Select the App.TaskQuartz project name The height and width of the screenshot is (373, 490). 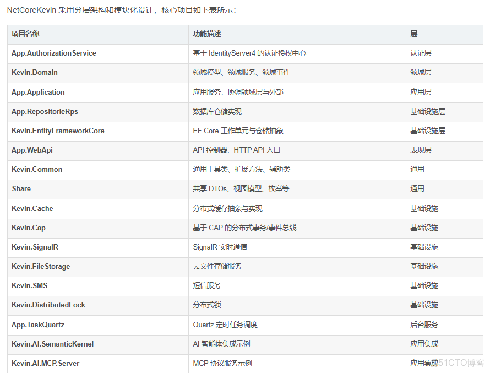click(x=35, y=325)
